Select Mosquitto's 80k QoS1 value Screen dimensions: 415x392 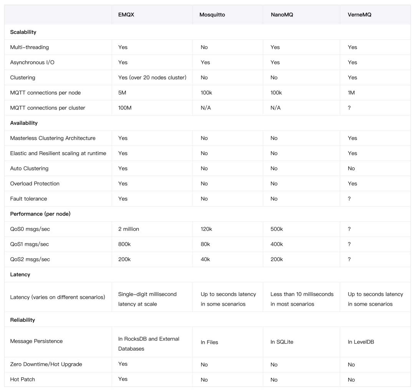(206, 244)
